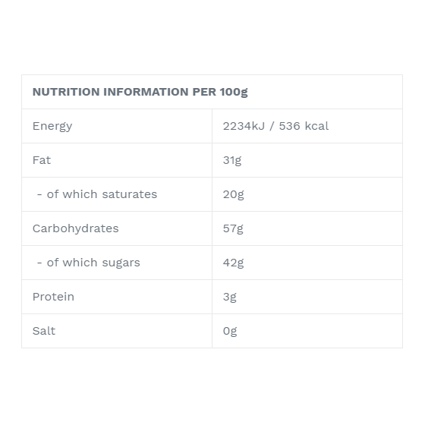Screen dimensions: 425x425
Task: Click the 42g sugars value
Action: click(x=234, y=263)
